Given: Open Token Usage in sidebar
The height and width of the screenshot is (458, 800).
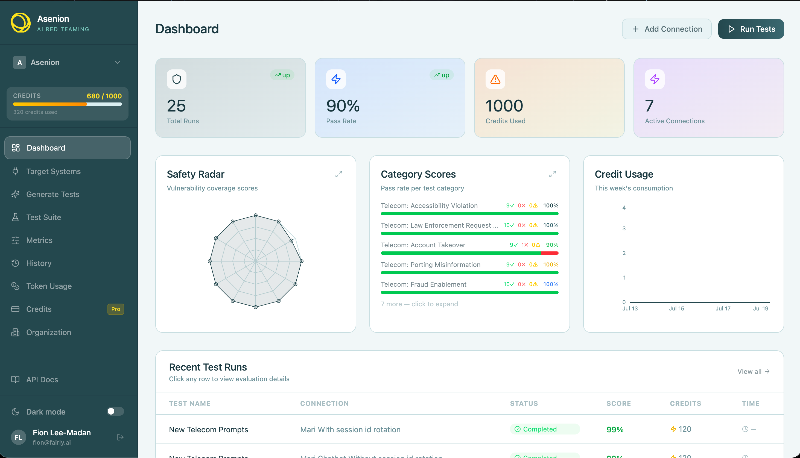Looking at the screenshot, I should point(67,286).
